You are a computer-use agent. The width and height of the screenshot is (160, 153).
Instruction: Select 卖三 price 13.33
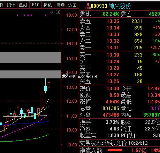coord(113,34)
